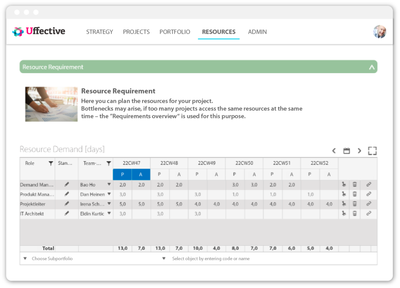This screenshot has width=400, height=288.
Task: Click the Resource Requirement thumbnail image
Action: tap(51, 104)
